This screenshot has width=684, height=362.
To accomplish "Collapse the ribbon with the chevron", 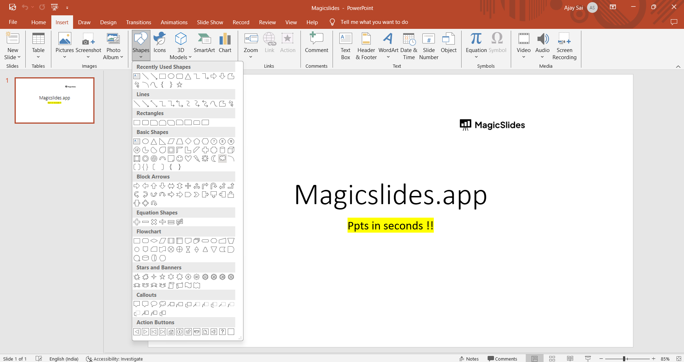I will pos(678,67).
